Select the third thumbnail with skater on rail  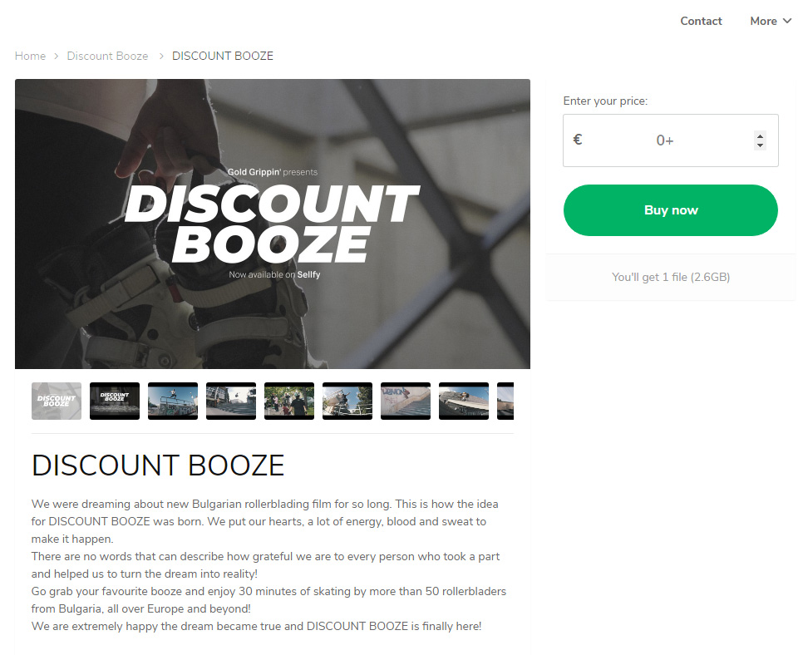pos(173,401)
